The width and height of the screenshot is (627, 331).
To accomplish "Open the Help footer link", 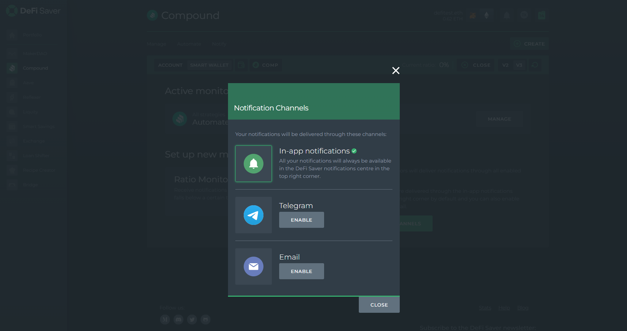I will click(x=504, y=308).
